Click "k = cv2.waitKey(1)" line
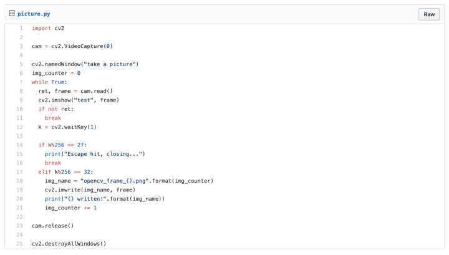 click(x=67, y=127)
